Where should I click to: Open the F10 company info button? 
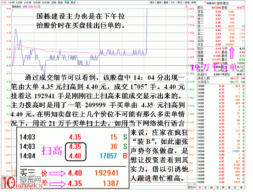coord(173,3)
